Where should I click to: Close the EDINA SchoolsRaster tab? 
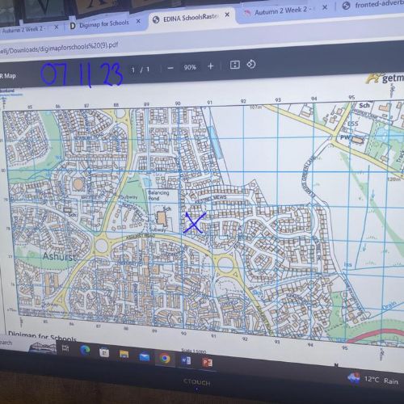[x=227, y=15]
